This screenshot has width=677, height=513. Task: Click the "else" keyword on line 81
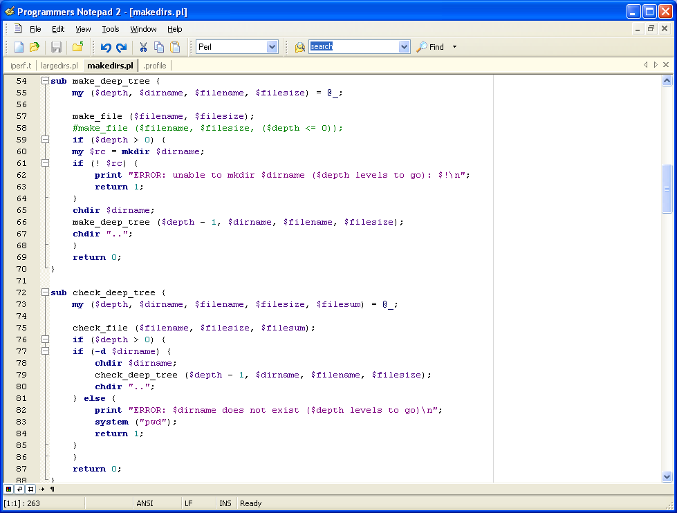(95, 398)
